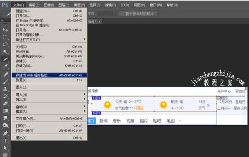249x157 pixels.
Task: Open the 类型(Y) menu
Action: click(x=79, y=5)
